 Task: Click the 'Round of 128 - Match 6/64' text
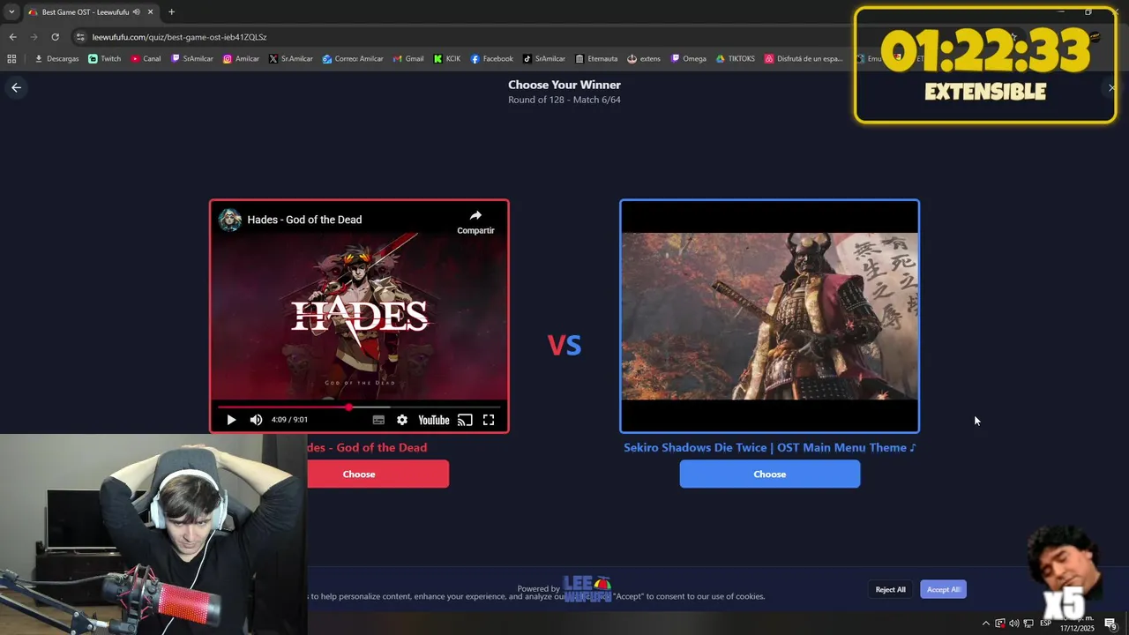564,100
